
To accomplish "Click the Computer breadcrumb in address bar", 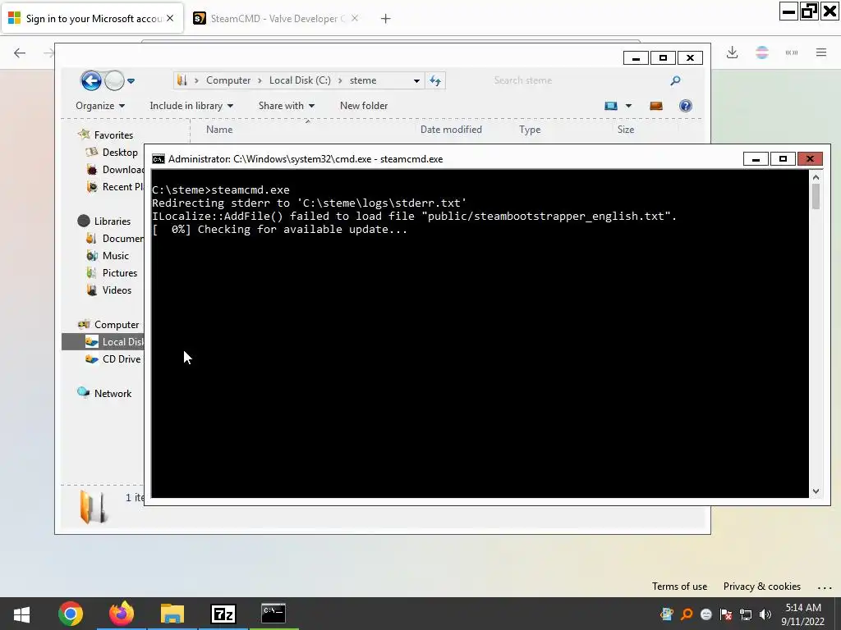I will click(228, 80).
